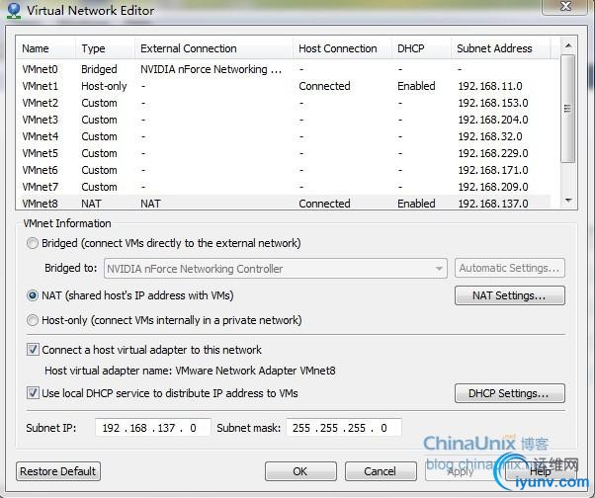Viewport: 595px width, 498px height.
Task: Close the Virtual Network Editor window
Action: [565, 7]
